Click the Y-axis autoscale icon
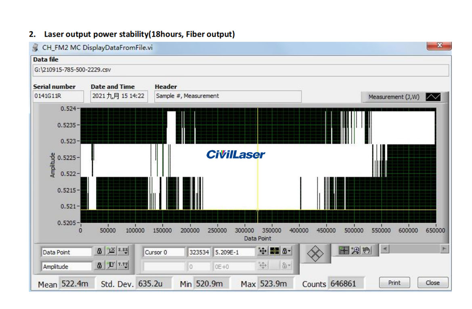Viewport: 472px width, 309px height. [x=111, y=266]
